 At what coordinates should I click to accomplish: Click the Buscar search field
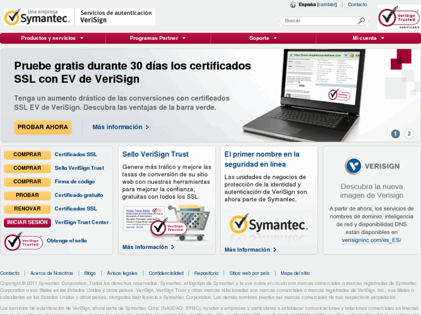coord(321,21)
